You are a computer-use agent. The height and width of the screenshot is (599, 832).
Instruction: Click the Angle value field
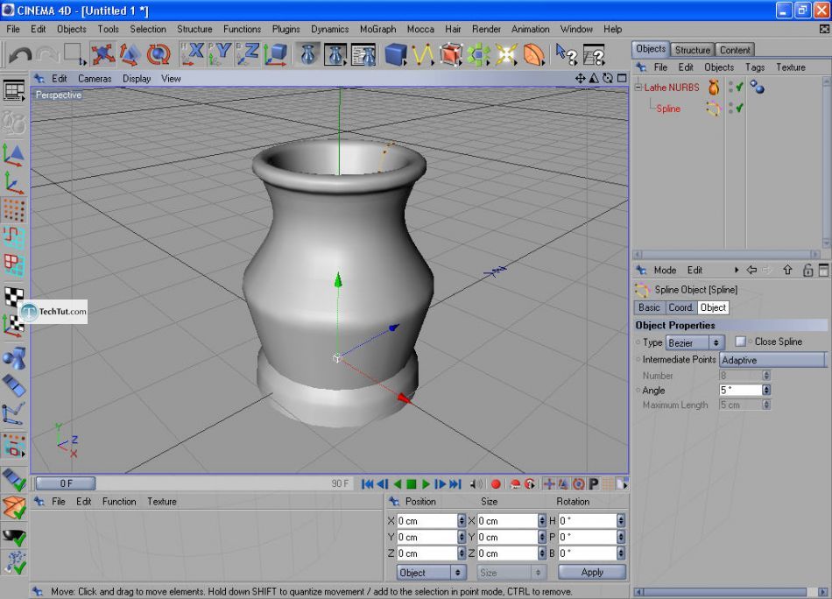tap(741, 390)
